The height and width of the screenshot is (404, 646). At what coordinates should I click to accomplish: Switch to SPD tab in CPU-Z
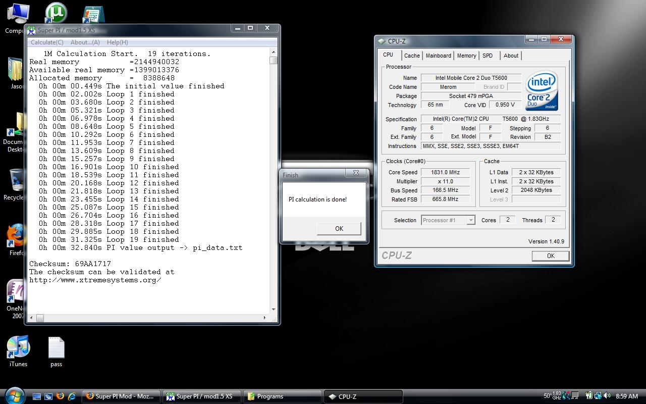point(488,56)
